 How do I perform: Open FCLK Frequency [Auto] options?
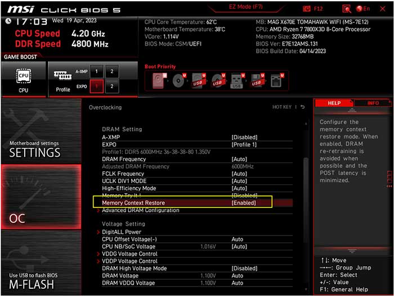pos(239,174)
